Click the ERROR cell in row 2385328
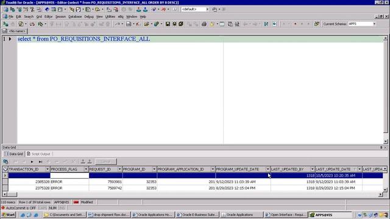Screen dimensions: 390x219 tap(69, 182)
